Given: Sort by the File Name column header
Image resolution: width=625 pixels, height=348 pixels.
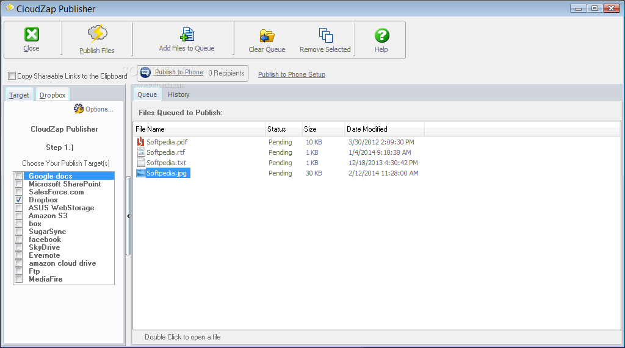Looking at the screenshot, I should pyautogui.click(x=200, y=129).
